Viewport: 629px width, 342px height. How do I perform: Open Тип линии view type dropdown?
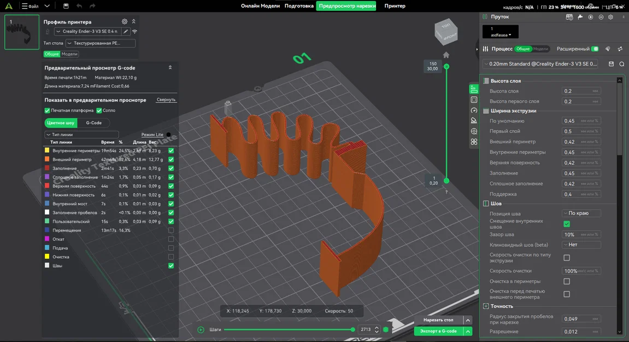coord(81,135)
